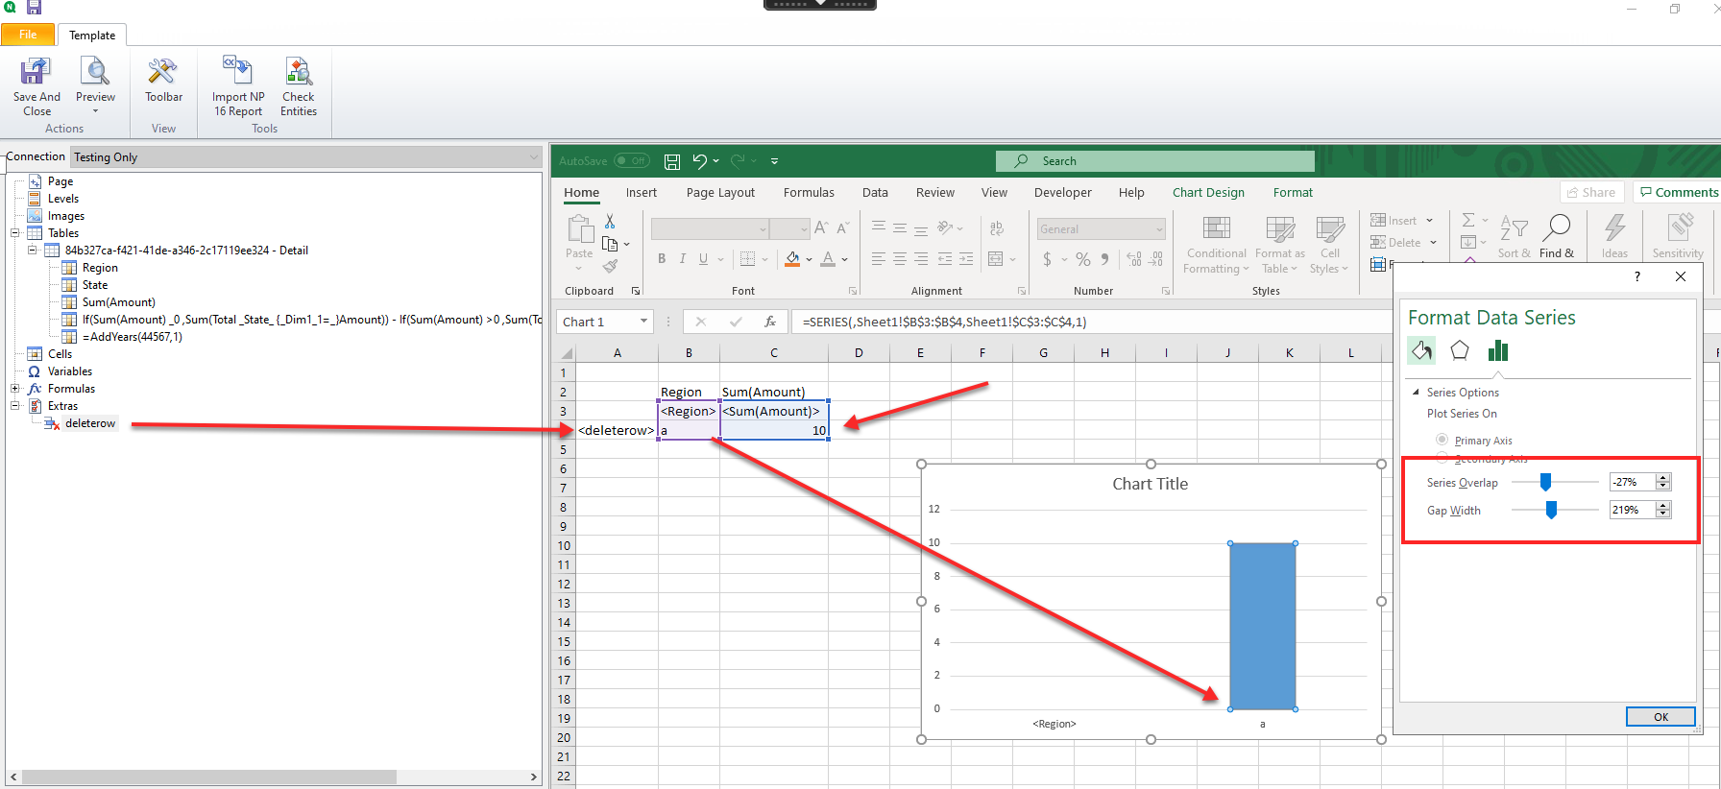
Task: Click the Gap Width slider handle
Action: pyautogui.click(x=1551, y=511)
